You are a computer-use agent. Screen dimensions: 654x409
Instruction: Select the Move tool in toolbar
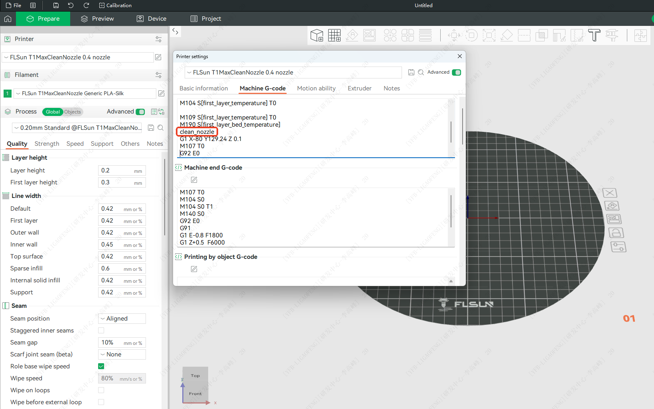point(454,35)
